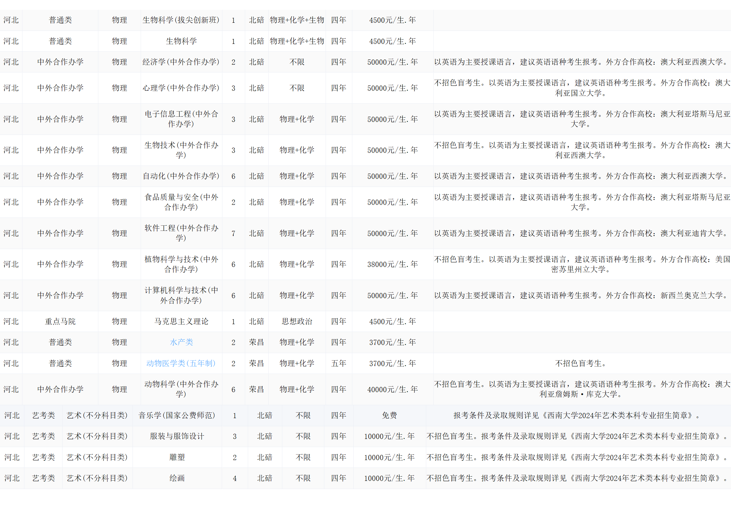Click the 思想政治 subject requirement cell

297,321
